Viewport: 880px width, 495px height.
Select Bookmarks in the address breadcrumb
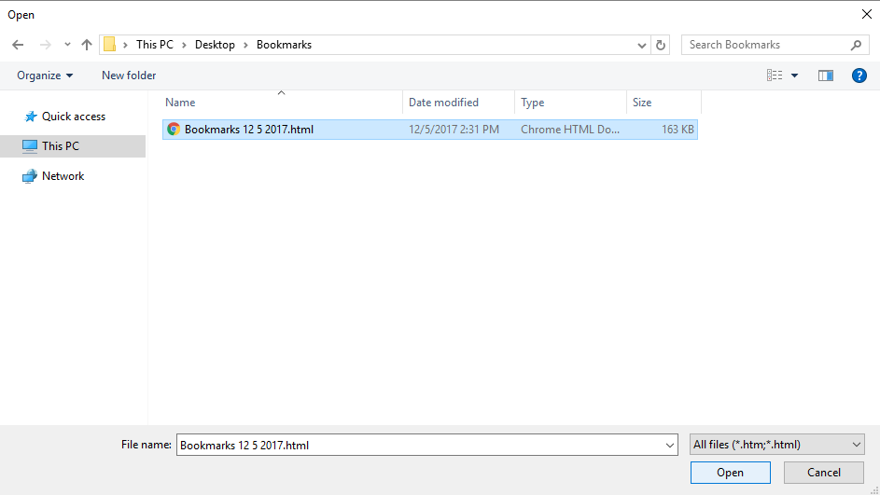(x=284, y=45)
